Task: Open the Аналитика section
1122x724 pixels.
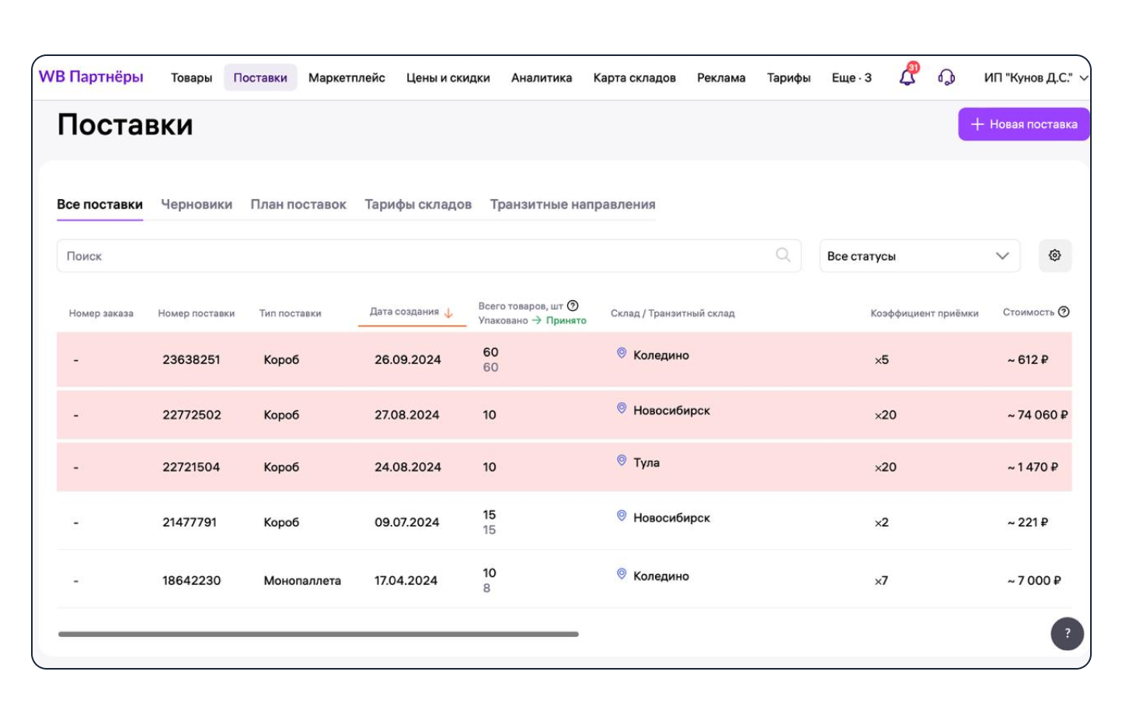Action: 542,78
